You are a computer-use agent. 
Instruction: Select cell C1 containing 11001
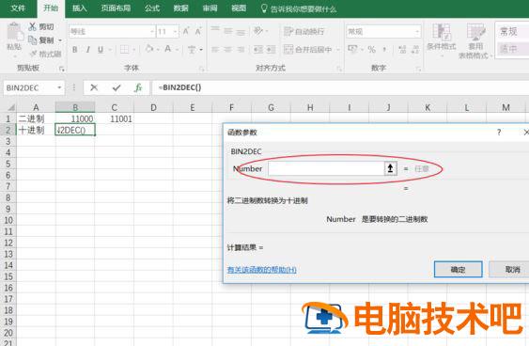tap(114, 118)
